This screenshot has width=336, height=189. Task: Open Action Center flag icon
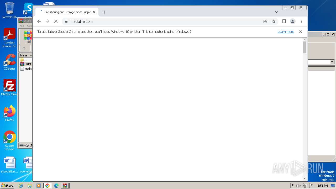(311, 186)
